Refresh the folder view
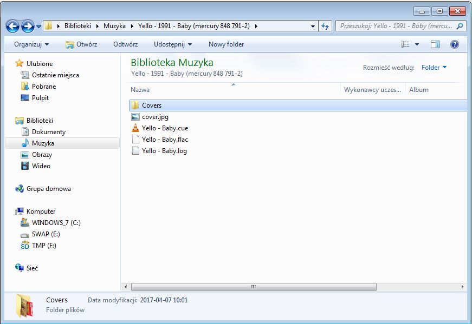Image resolution: width=472 pixels, height=324 pixels. tap(325, 26)
